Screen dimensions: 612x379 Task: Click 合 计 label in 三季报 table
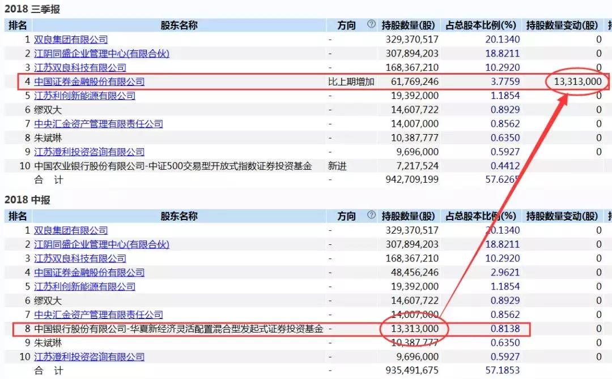(x=48, y=179)
